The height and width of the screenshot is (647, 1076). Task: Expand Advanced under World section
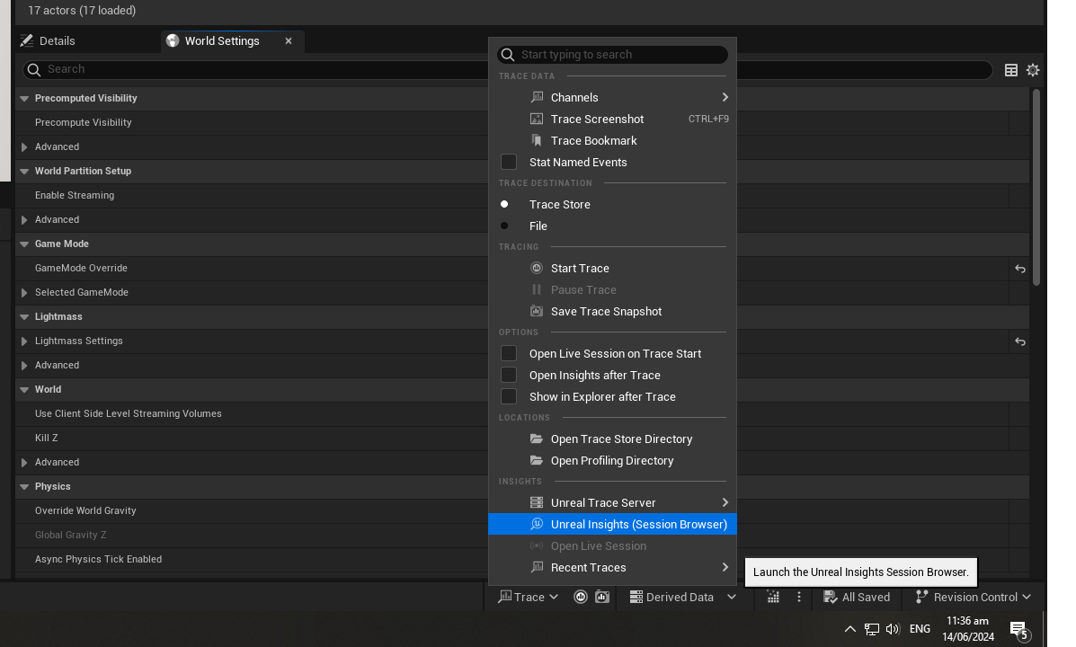click(24, 463)
